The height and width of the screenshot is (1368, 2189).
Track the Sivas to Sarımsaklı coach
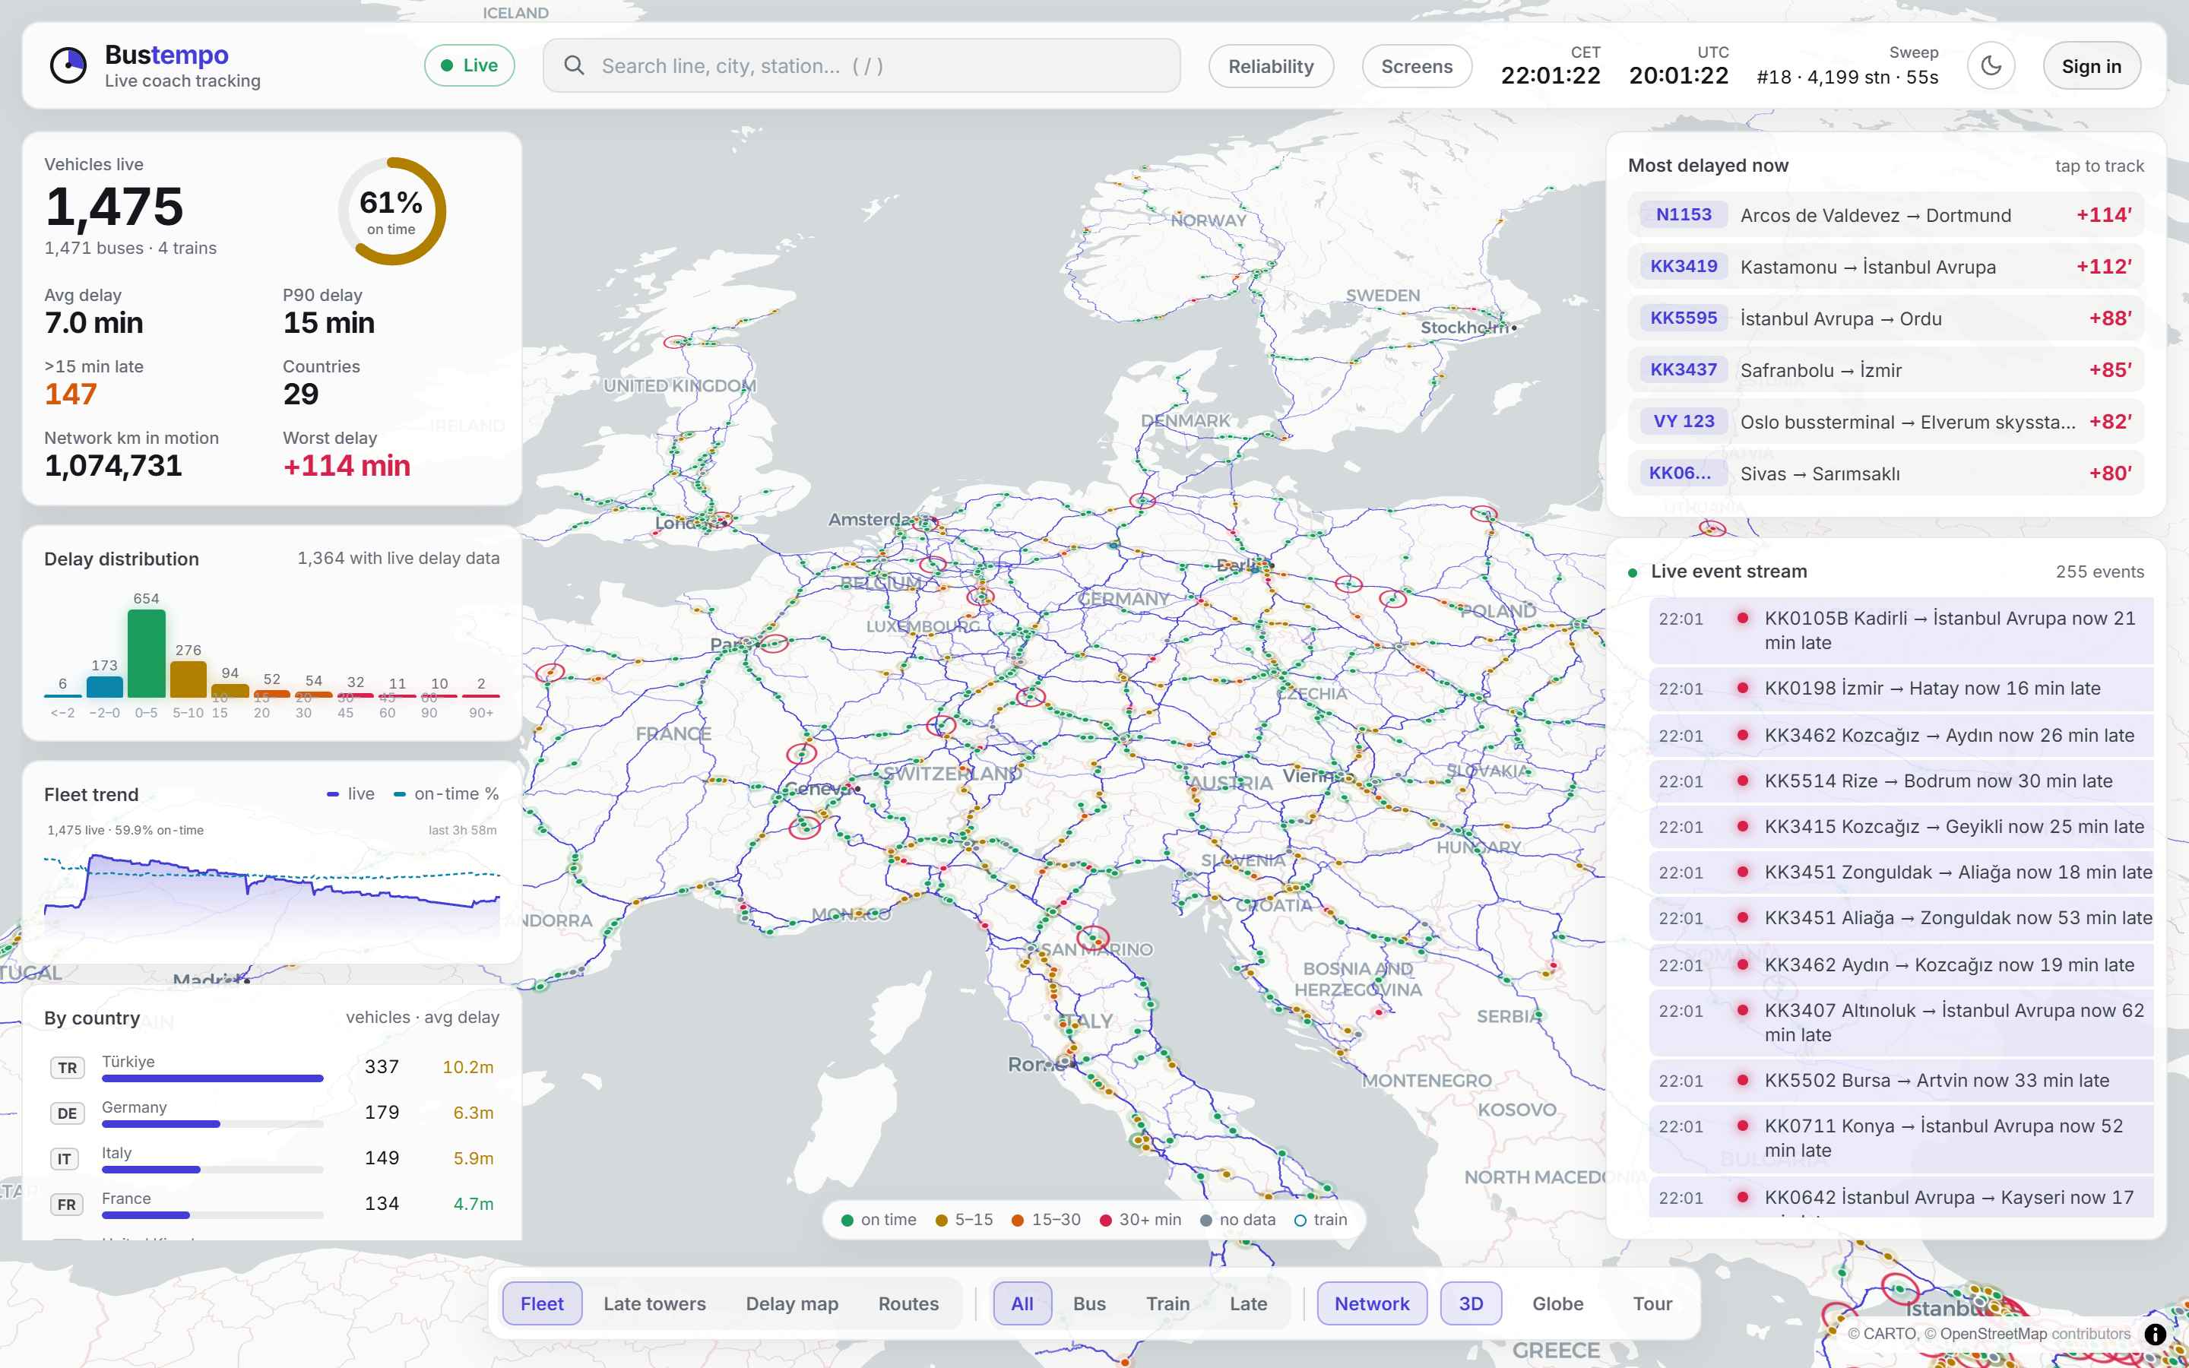(x=1886, y=473)
